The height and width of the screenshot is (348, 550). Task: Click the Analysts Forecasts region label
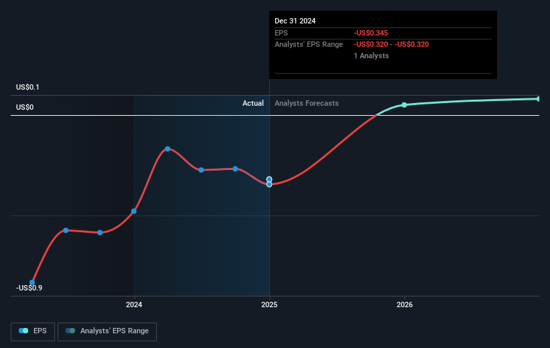click(307, 103)
